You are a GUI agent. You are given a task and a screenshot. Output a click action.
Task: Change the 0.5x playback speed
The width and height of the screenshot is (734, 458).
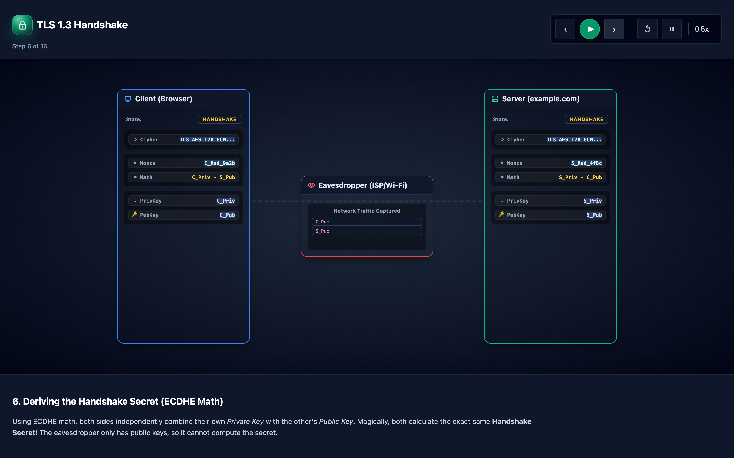[702, 29]
